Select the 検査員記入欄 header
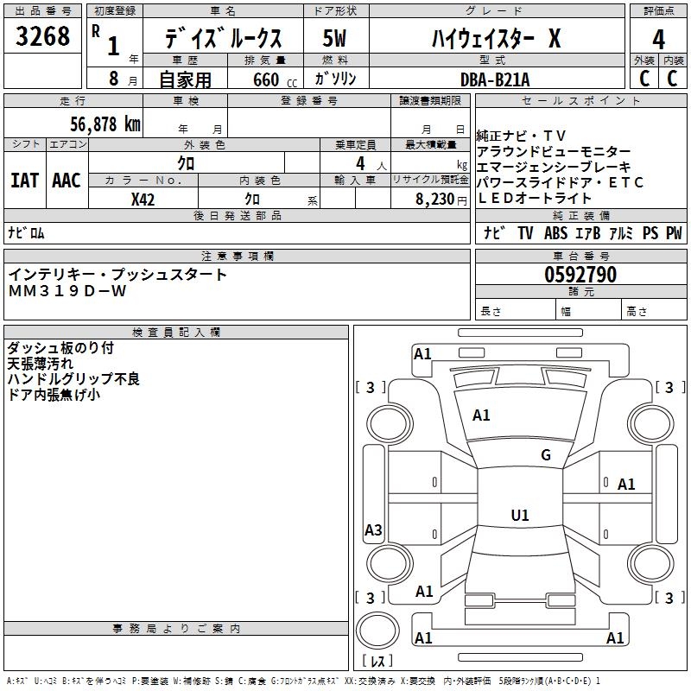Screen dimensions: 691x691 [x=176, y=332]
